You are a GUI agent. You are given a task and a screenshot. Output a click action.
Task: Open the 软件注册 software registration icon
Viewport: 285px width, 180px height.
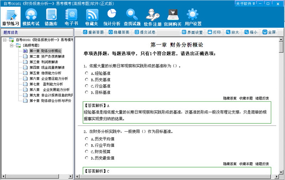(x=152, y=17)
